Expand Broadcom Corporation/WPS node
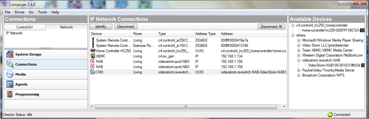This screenshot has width=369, height=119. (x=299, y=75)
